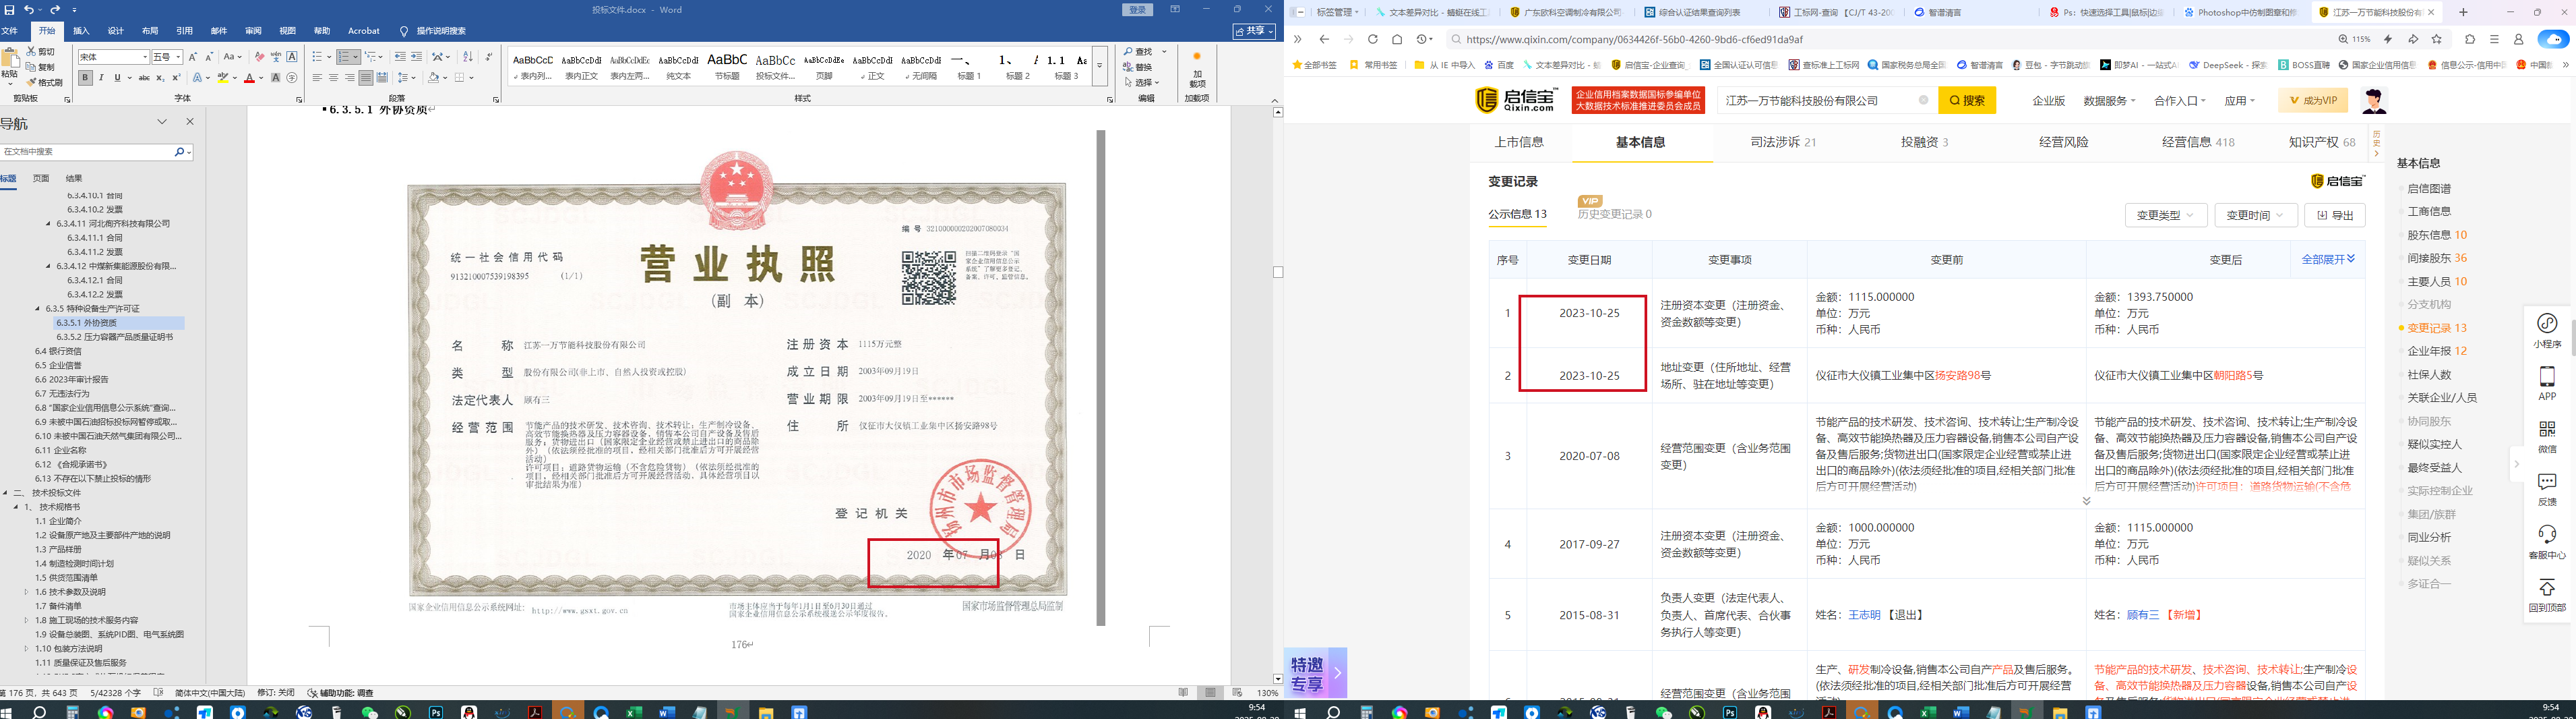The width and height of the screenshot is (2576, 719).
Task: Apply strikethrough formatting in Word
Action: (145, 78)
